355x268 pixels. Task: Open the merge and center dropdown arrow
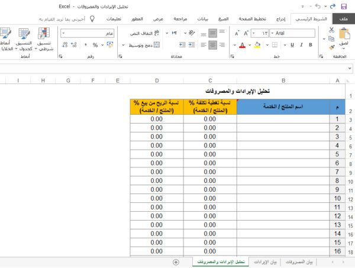coord(123,45)
